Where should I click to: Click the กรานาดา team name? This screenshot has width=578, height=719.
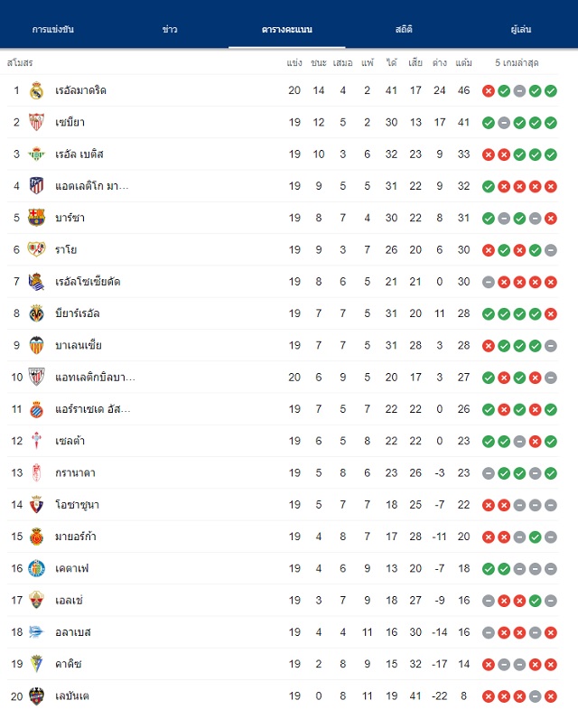[x=75, y=472]
